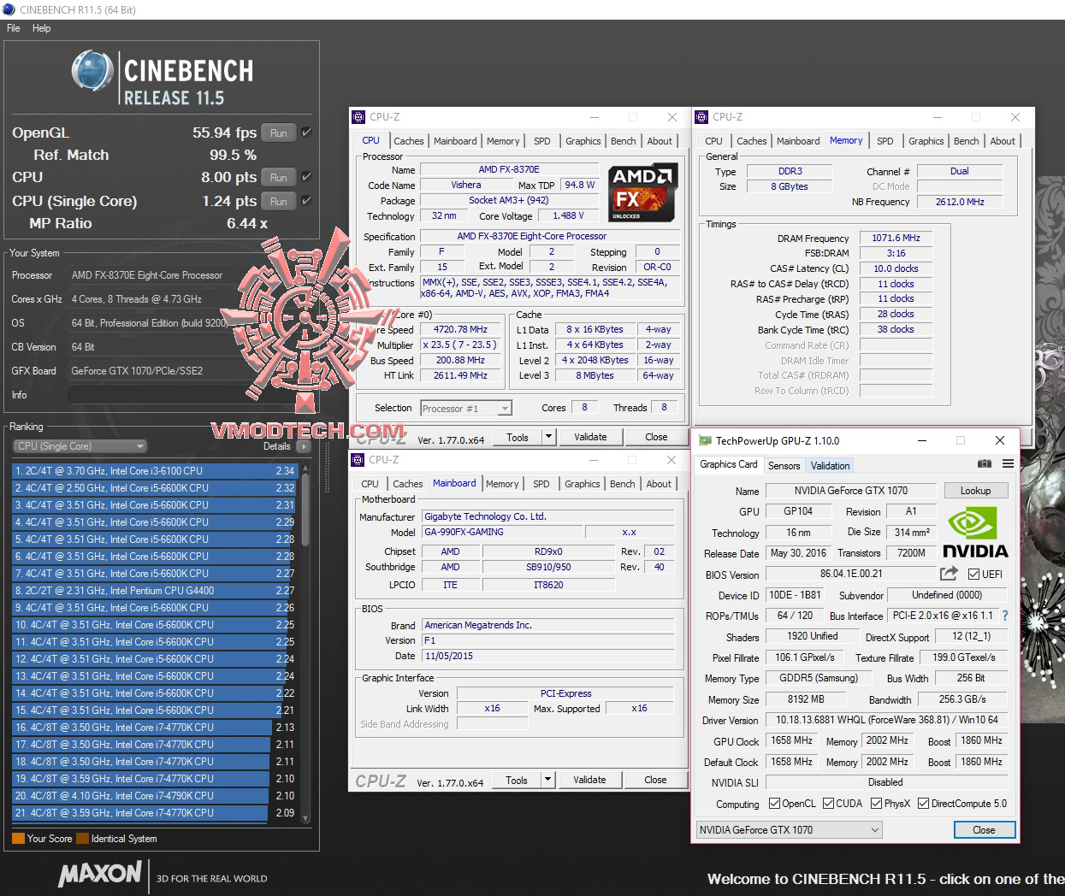Select ranking row 20 Core i7-4790K
This screenshot has width=1065, height=896.
pyautogui.click(x=154, y=796)
